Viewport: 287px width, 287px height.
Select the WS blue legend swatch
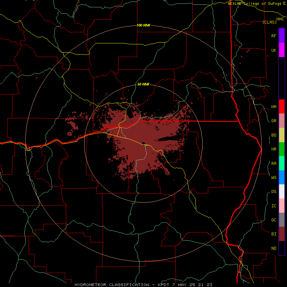pyautogui.click(x=282, y=177)
